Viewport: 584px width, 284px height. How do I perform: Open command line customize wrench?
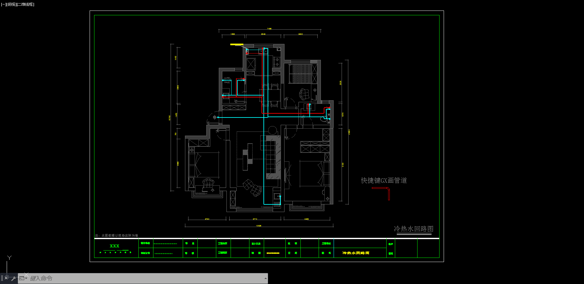[13, 278]
